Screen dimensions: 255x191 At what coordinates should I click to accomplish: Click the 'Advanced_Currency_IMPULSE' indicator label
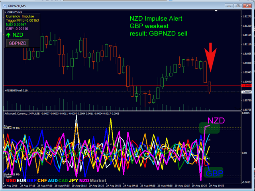pyautogui.click(x=22, y=114)
